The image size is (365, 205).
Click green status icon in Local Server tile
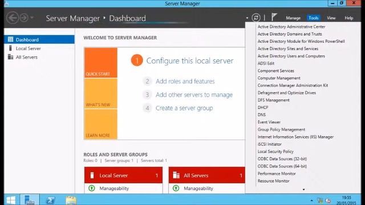point(92,188)
